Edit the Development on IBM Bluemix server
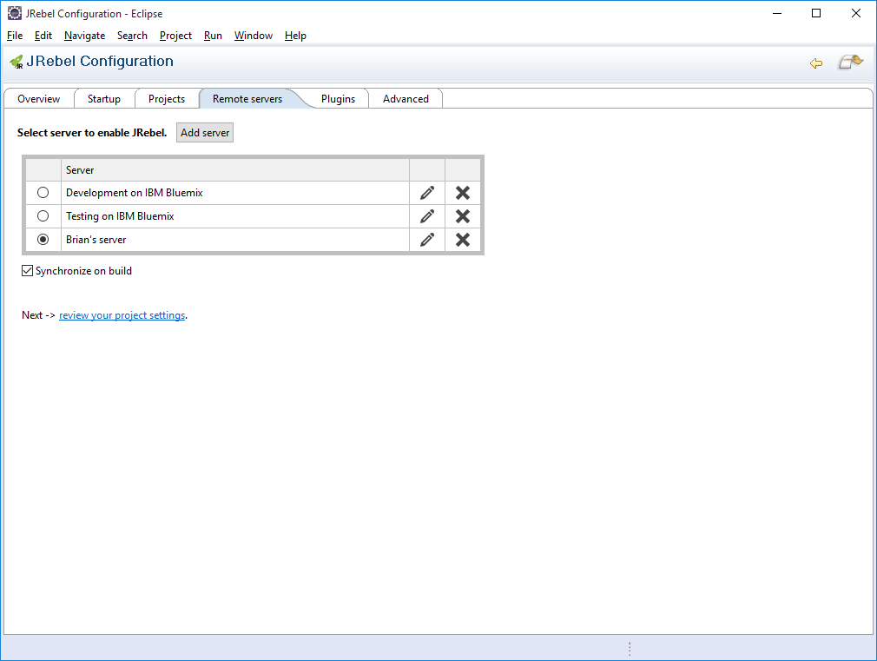Screen dimensions: 877x661 coord(427,193)
